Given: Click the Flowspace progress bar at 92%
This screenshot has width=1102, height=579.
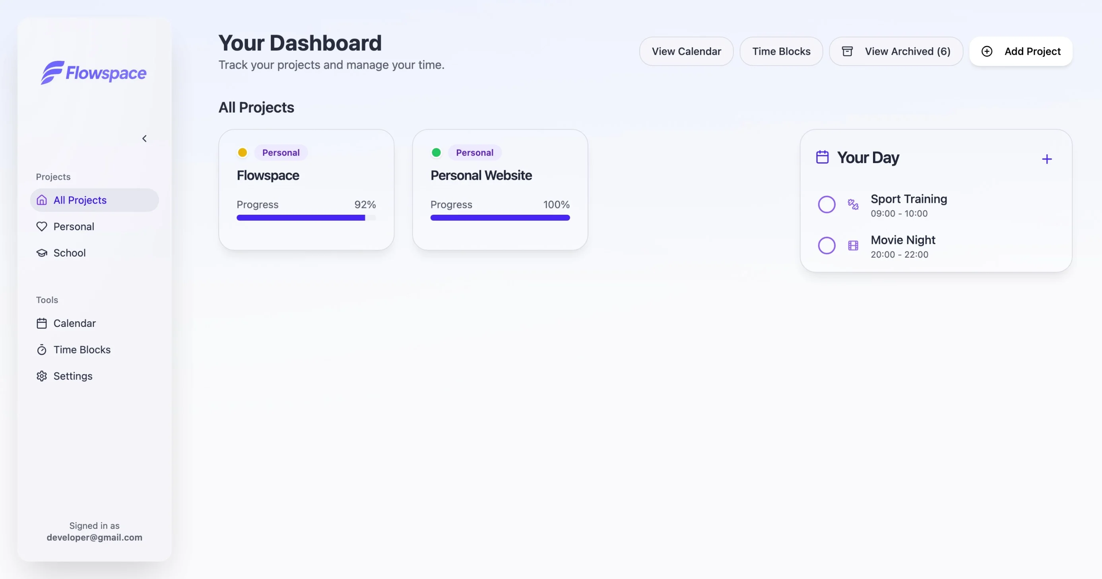Looking at the screenshot, I should (x=306, y=218).
